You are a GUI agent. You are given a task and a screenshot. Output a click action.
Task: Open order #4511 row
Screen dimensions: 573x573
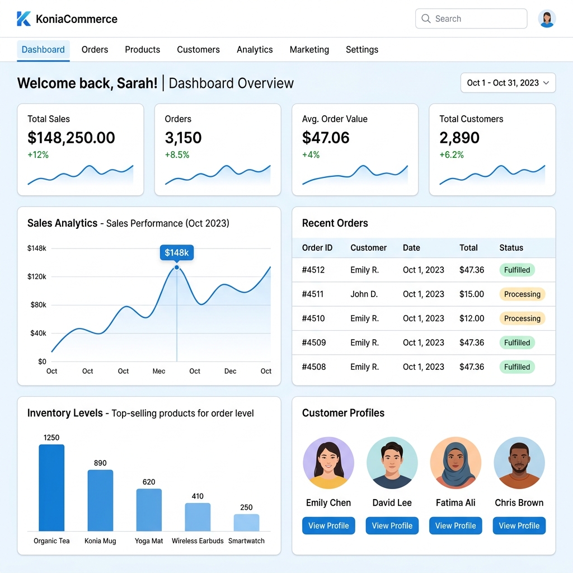coord(424,294)
